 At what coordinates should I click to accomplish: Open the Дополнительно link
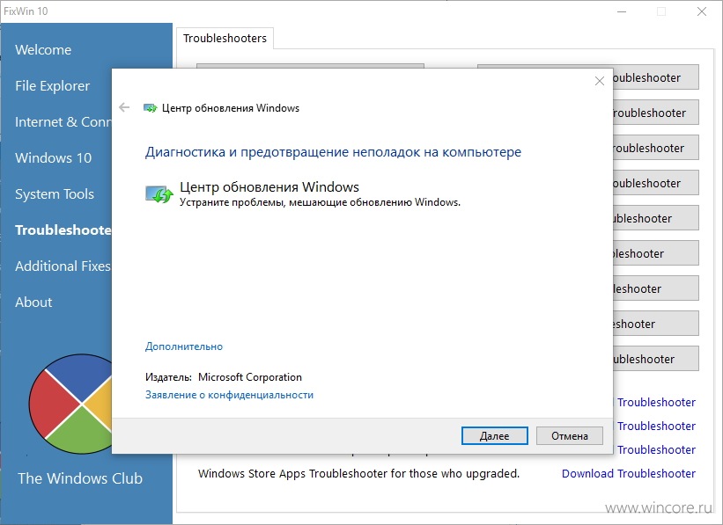click(183, 346)
